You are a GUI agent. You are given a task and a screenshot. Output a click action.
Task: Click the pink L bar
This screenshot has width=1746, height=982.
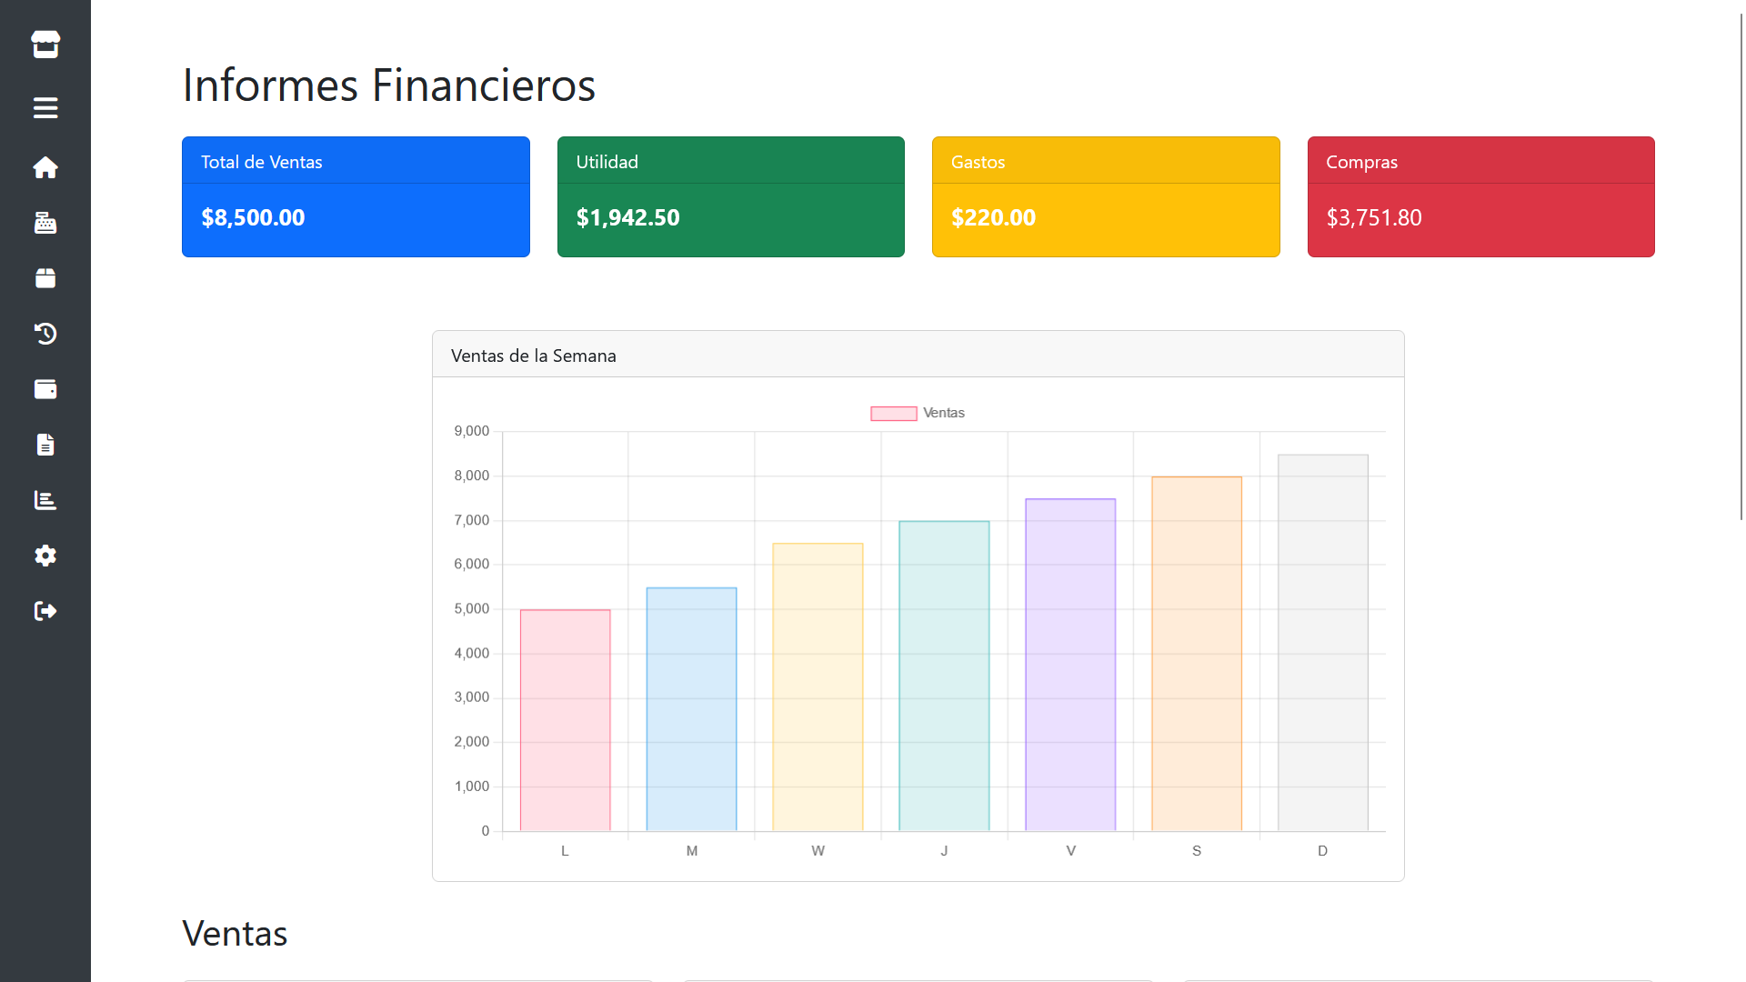565,720
